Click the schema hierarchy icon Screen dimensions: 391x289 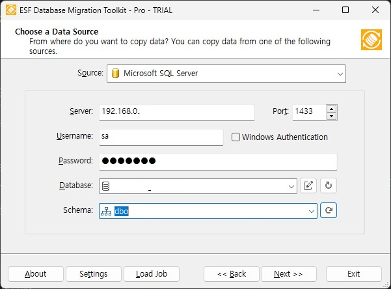[x=106, y=211]
